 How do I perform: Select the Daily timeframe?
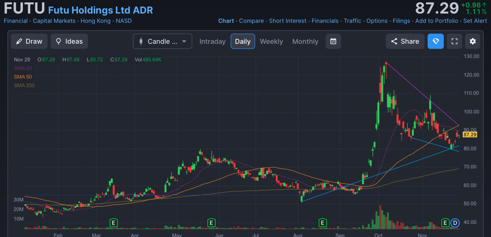click(x=243, y=41)
